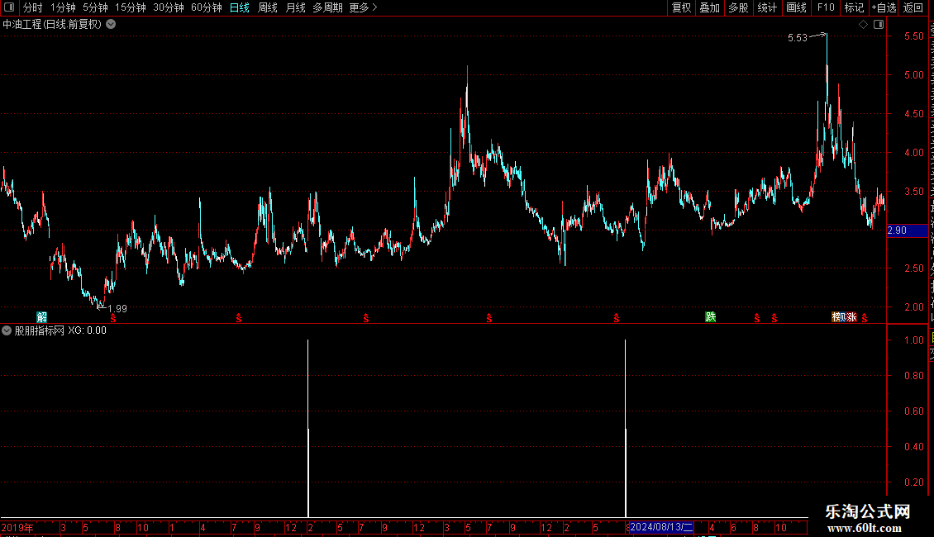Image resolution: width=934 pixels, height=537 pixels.
Task: Expand the 更多 > period options
Action: [x=364, y=7]
